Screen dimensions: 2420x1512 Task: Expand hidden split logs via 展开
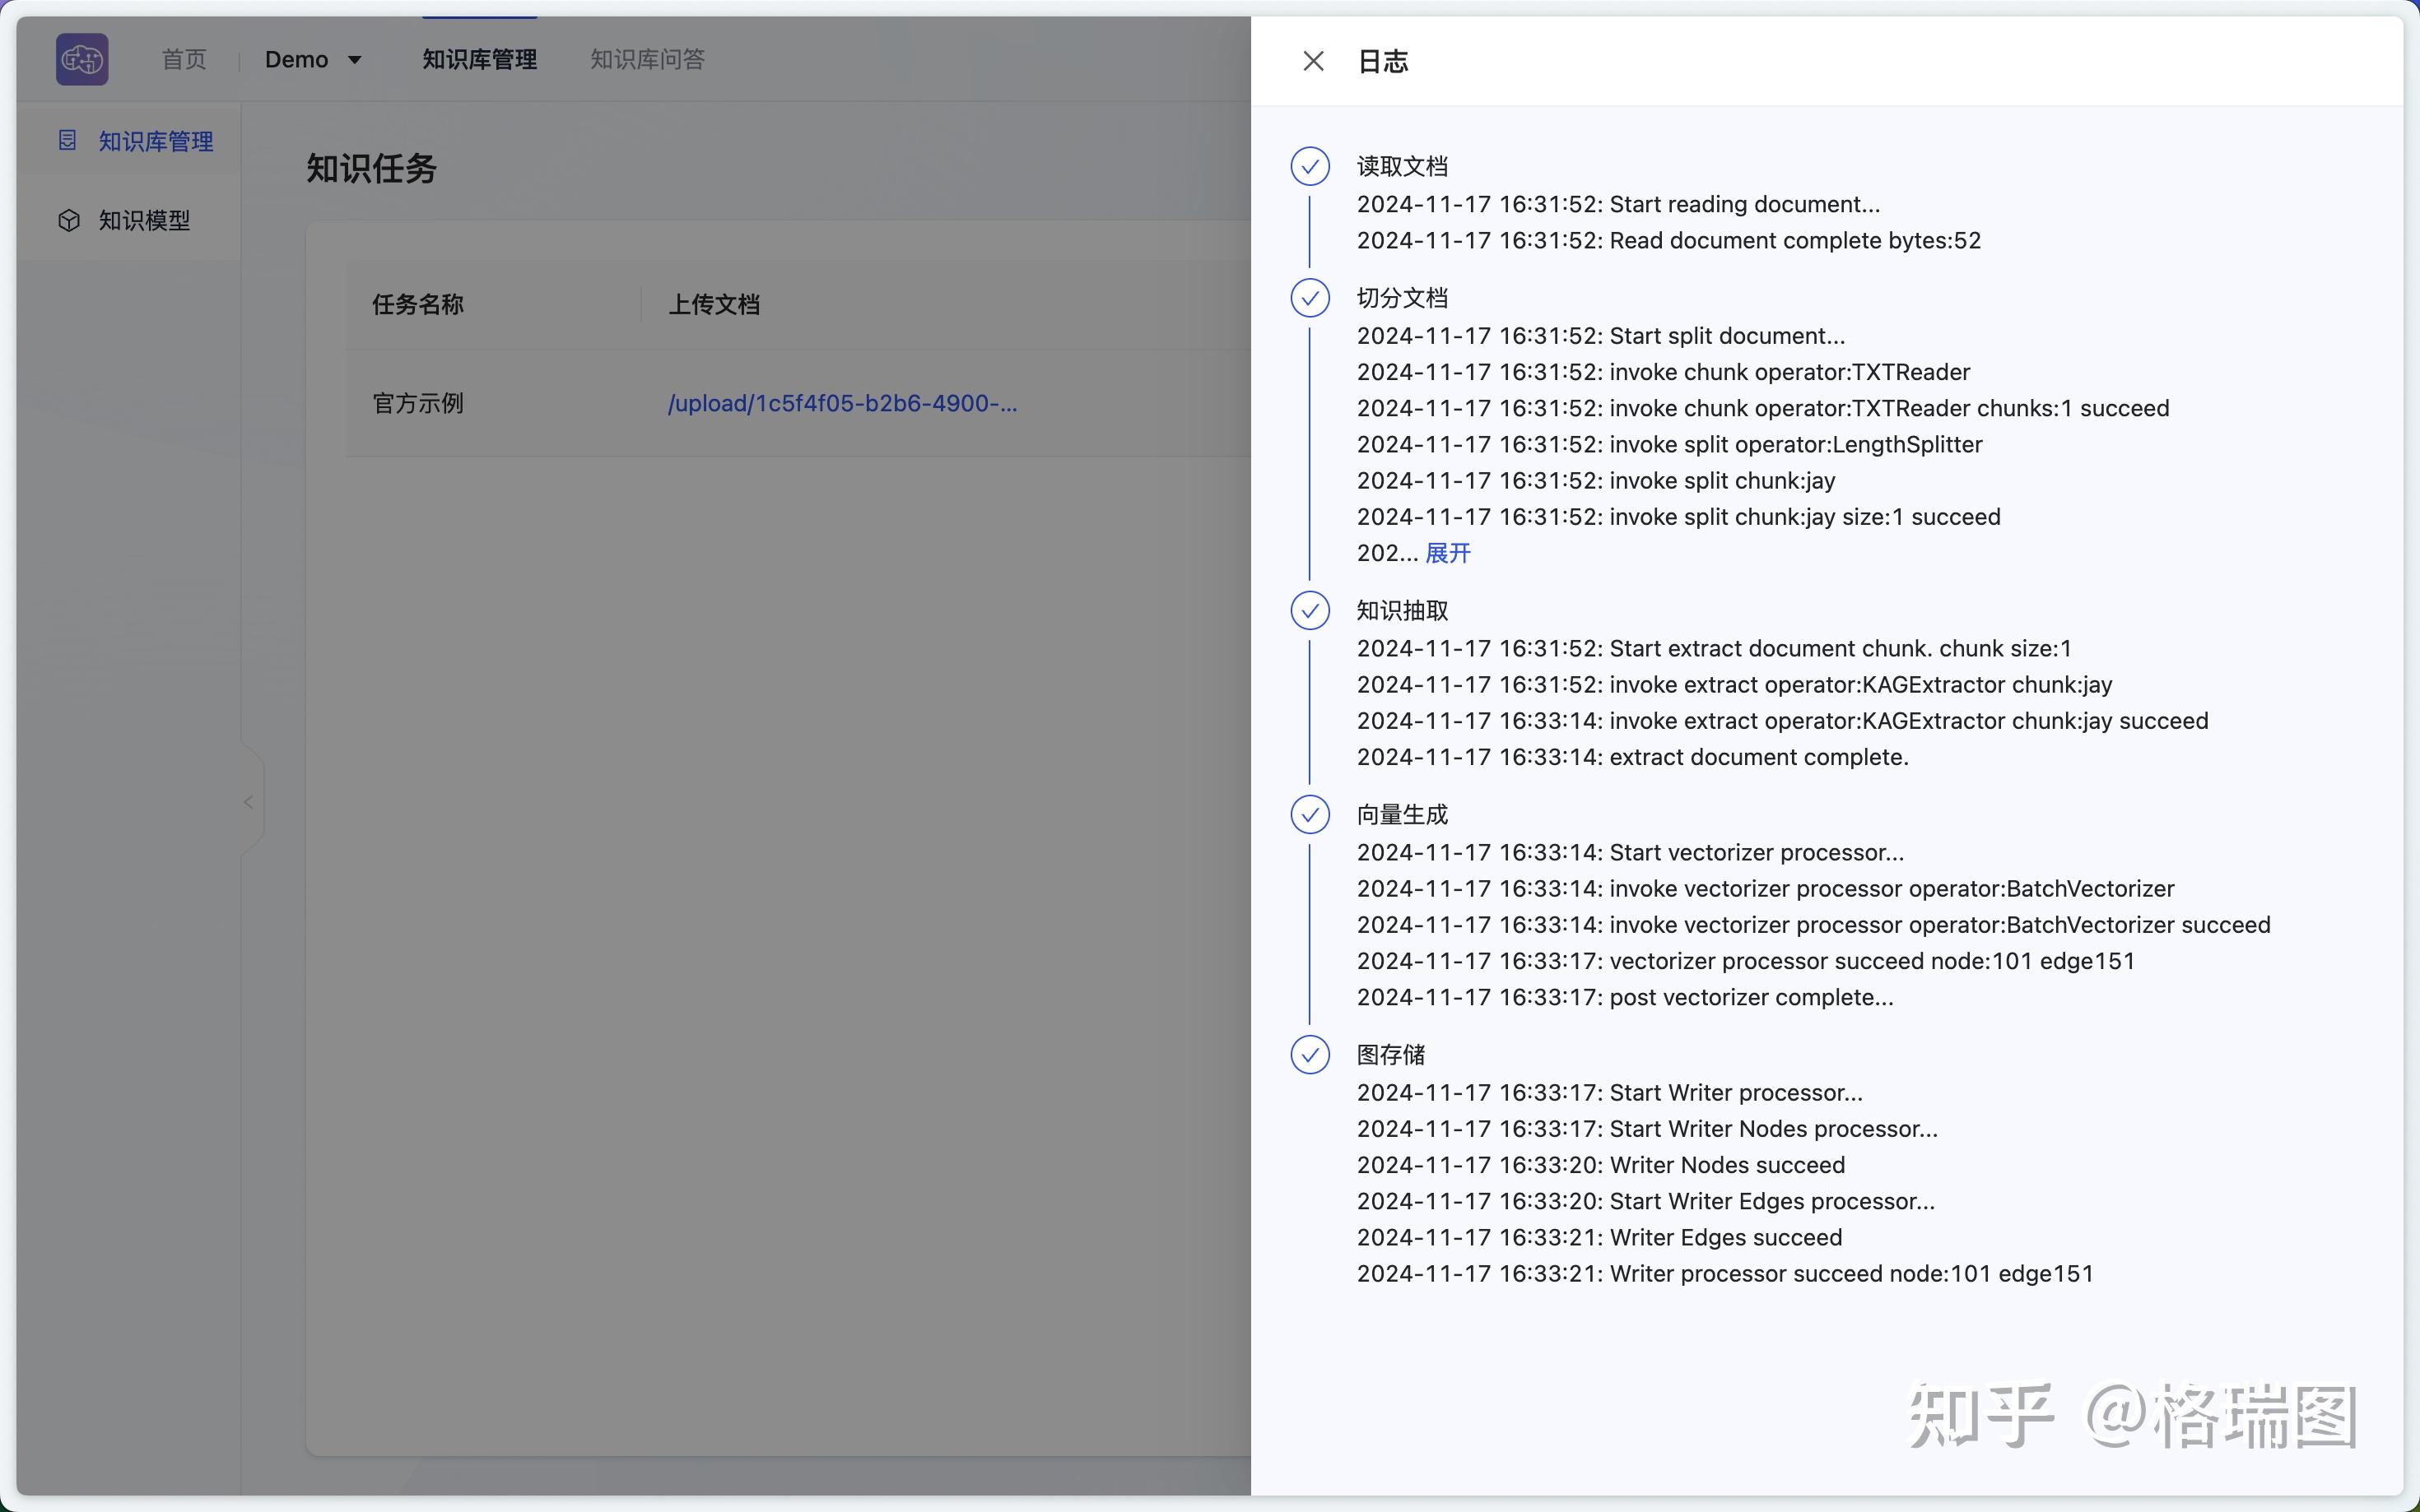pos(1446,552)
